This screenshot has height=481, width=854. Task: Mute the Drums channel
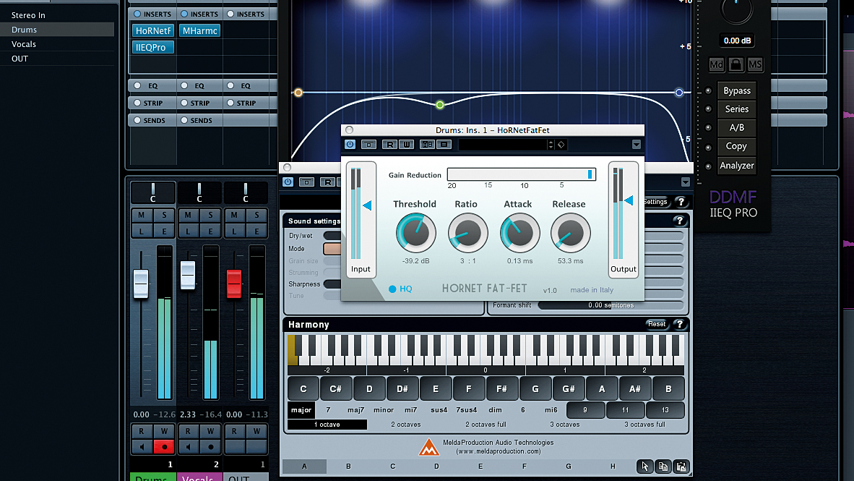142,216
